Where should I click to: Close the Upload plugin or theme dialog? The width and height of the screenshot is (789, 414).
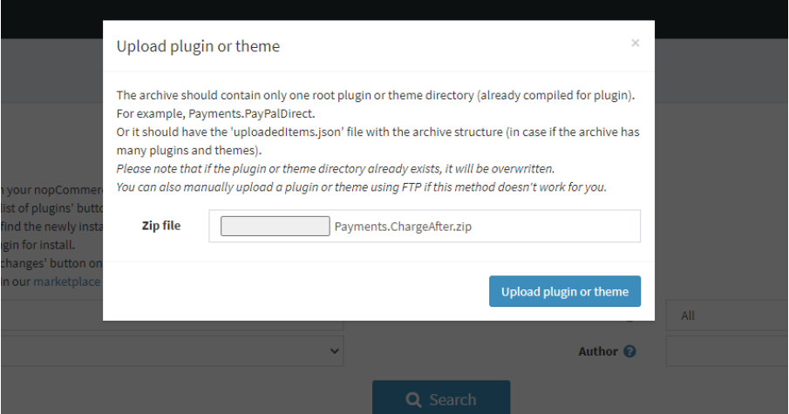point(635,44)
